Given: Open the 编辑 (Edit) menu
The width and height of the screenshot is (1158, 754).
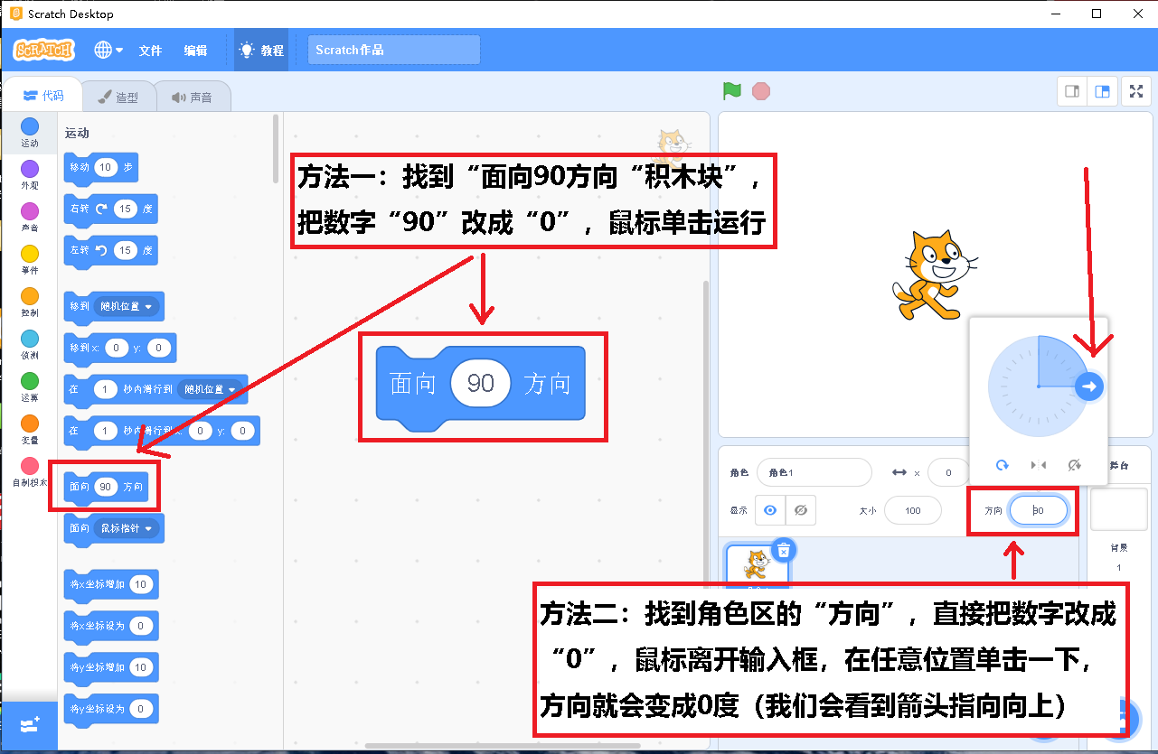Looking at the screenshot, I should pos(195,51).
